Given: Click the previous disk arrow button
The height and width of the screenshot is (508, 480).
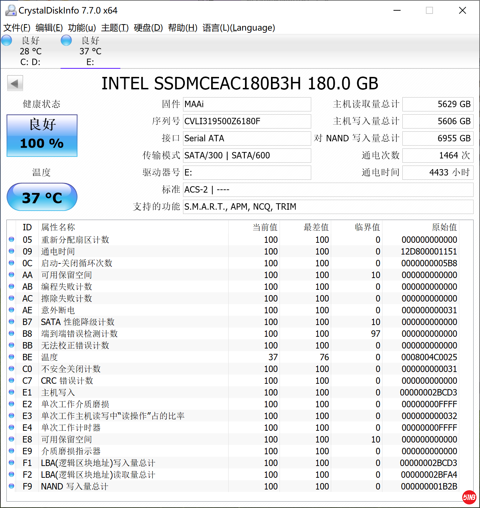Looking at the screenshot, I should click(x=15, y=84).
